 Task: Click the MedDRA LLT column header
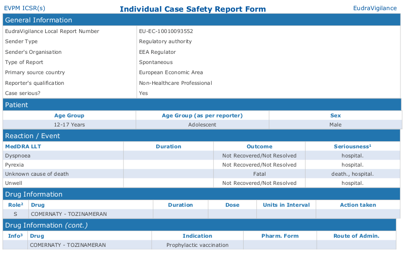(24, 146)
